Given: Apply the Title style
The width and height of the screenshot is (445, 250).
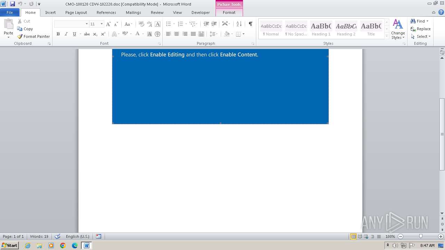Looking at the screenshot, I should (x=371, y=29).
